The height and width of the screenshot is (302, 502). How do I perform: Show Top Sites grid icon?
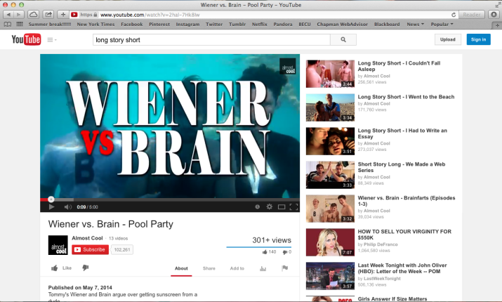tap(20, 25)
